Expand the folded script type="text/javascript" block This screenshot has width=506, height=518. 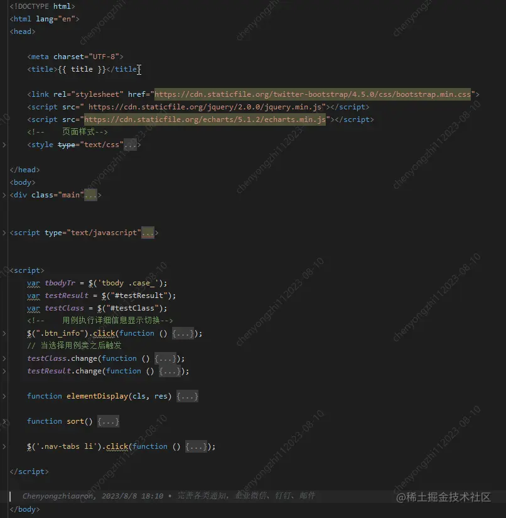(x=4, y=233)
